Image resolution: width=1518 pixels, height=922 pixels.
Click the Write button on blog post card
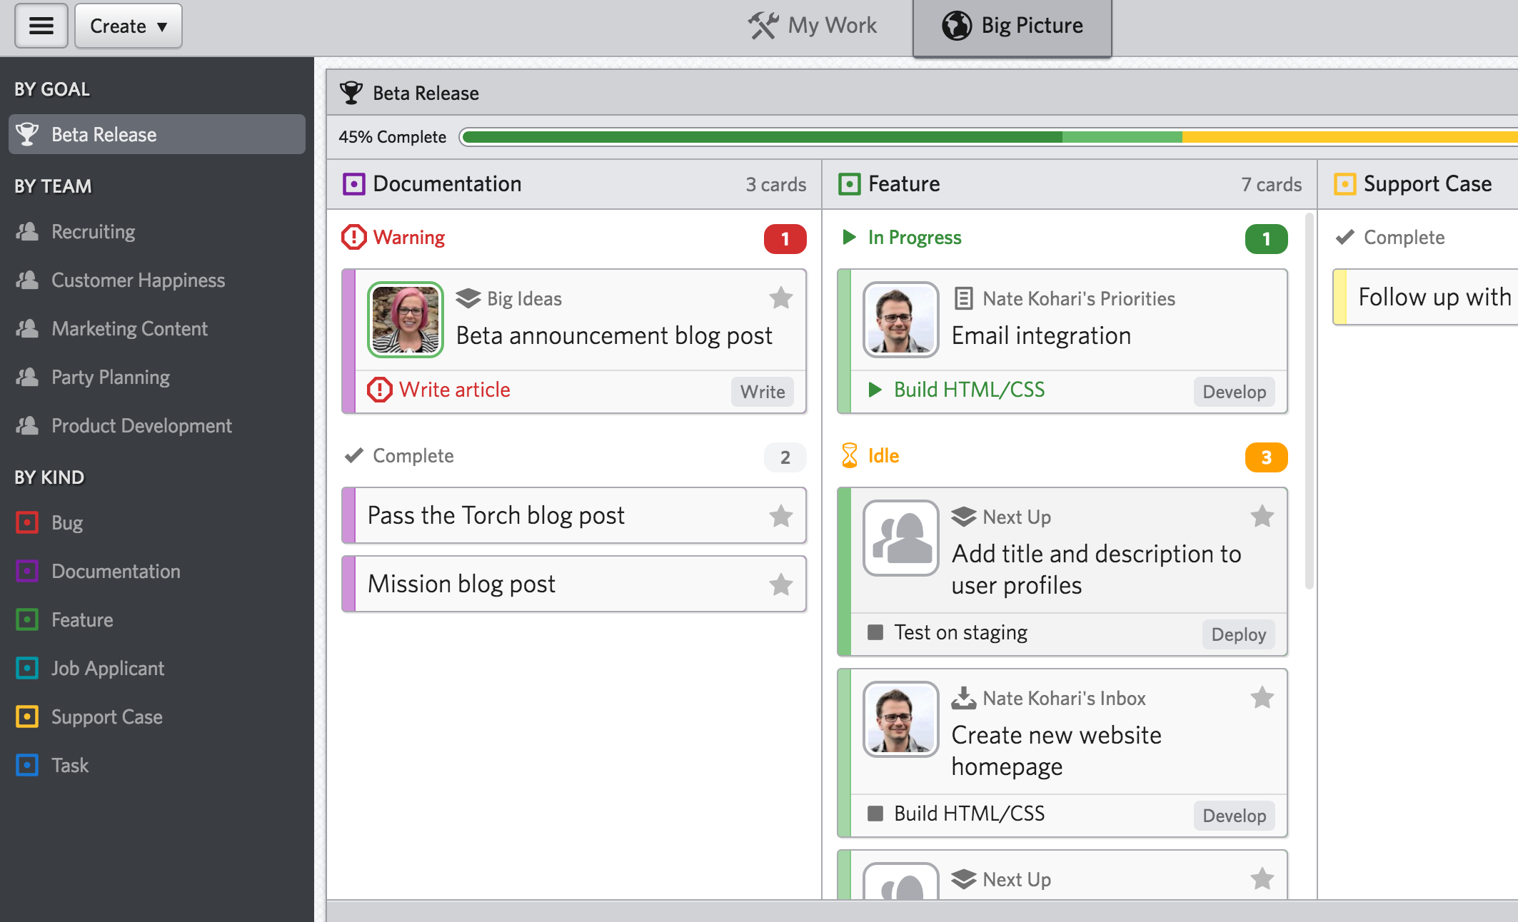(762, 392)
